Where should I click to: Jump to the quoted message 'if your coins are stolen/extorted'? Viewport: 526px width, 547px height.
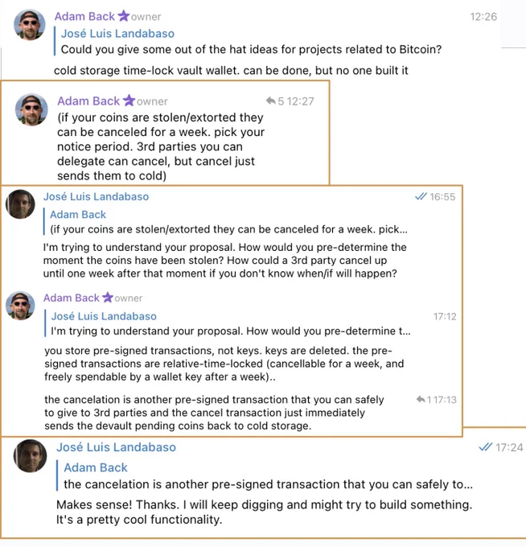[226, 222]
